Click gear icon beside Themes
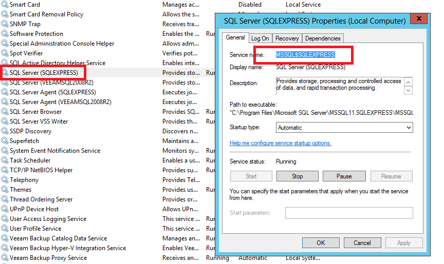Viewport: 444px width, 264px height. pos(5,190)
